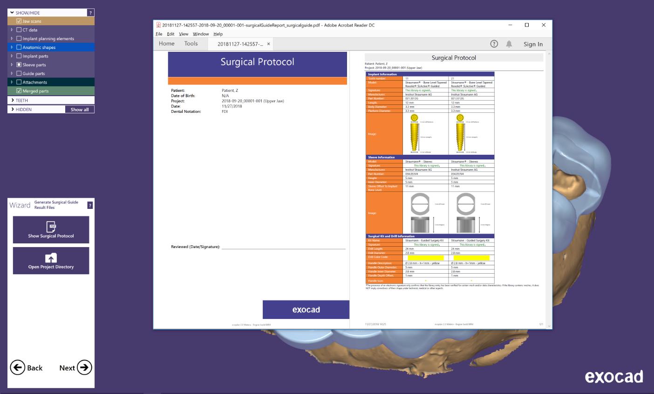This screenshot has width=654, height=394.
Task: Click the Show/Hide panel help icon
Action: [x=90, y=13]
